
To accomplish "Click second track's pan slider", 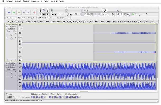I will [11, 77].
